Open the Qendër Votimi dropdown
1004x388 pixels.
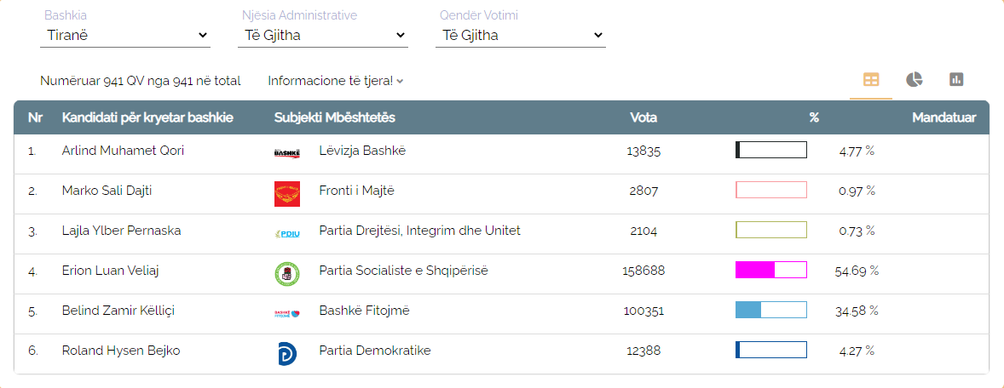pos(521,36)
